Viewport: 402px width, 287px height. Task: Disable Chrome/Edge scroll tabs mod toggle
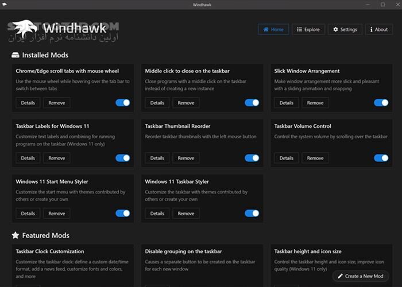tap(122, 103)
